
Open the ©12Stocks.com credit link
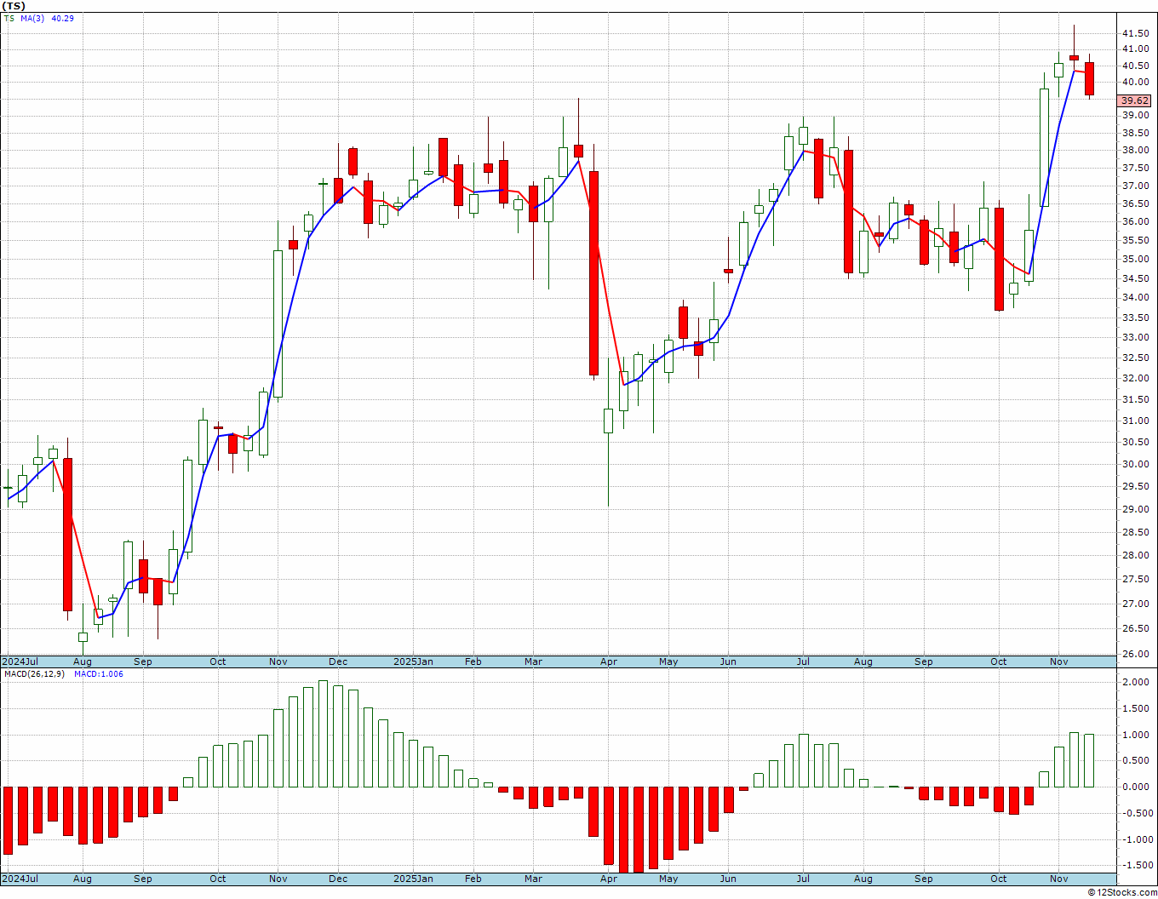click(x=1122, y=892)
